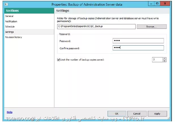Image resolution: width=175 pixels, height=125 pixels.
Task: Increase backup copies with up arrow
Action: coord(165,59)
